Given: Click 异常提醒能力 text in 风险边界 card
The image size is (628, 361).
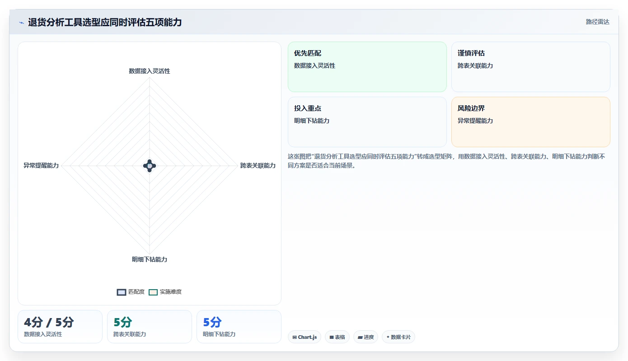Looking at the screenshot, I should (475, 121).
